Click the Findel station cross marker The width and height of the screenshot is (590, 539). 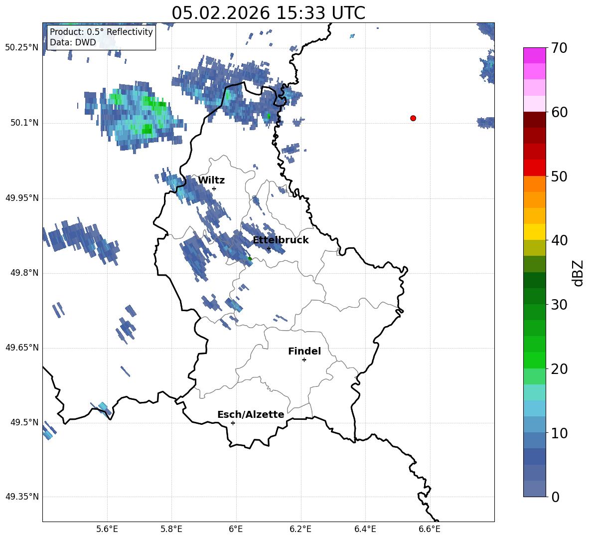click(x=304, y=360)
